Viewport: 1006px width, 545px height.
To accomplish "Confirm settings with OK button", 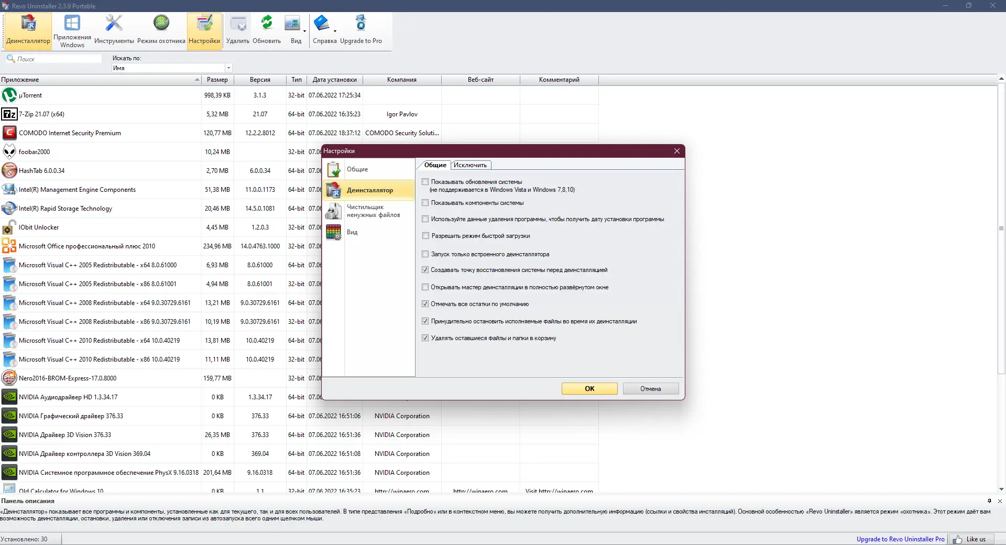I will [x=589, y=389].
